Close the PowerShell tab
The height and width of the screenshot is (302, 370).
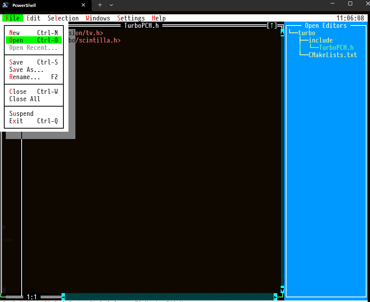[x=84, y=5]
